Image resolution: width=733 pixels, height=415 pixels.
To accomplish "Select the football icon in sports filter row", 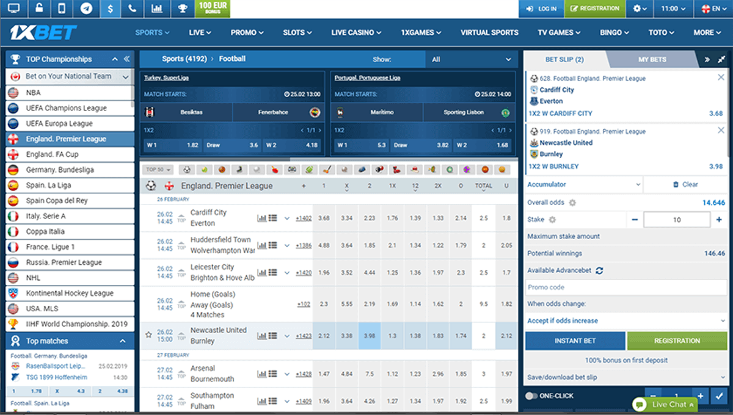I will (186, 170).
